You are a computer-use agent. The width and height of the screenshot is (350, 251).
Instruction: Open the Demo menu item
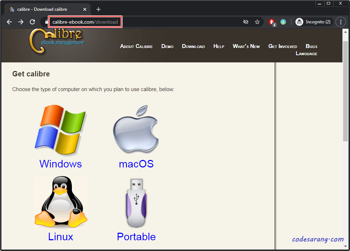pyautogui.click(x=167, y=46)
